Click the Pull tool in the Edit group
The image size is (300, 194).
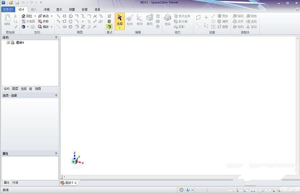click(130, 20)
